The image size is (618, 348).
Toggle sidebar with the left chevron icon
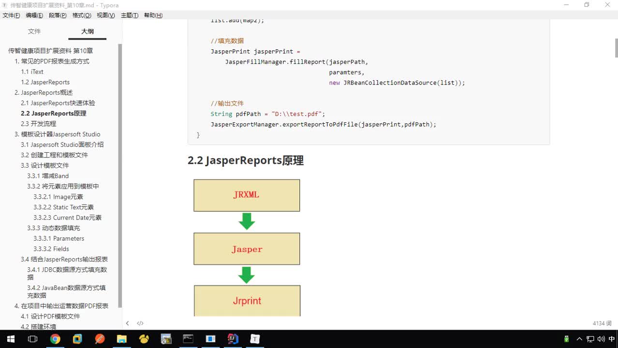pos(127,323)
